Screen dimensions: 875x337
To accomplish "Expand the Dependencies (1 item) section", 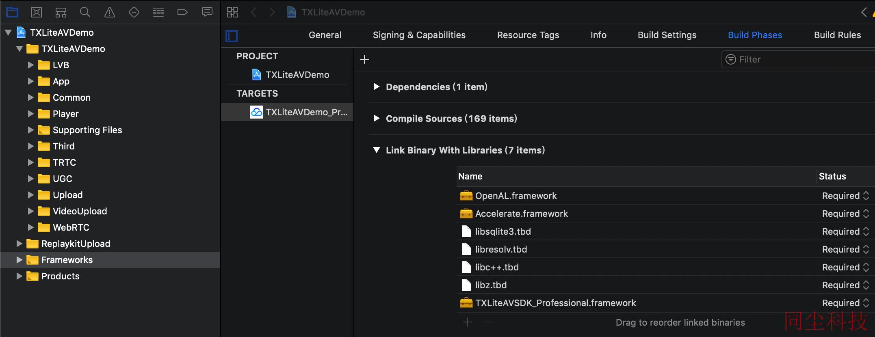I will [x=376, y=86].
